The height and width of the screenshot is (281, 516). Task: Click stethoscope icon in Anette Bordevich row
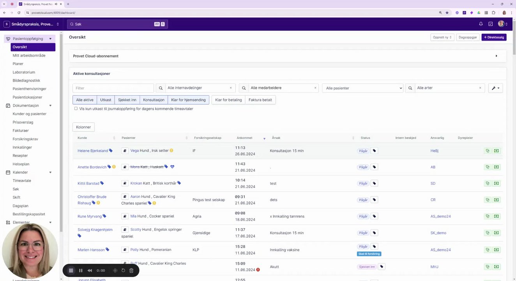click(x=487, y=167)
